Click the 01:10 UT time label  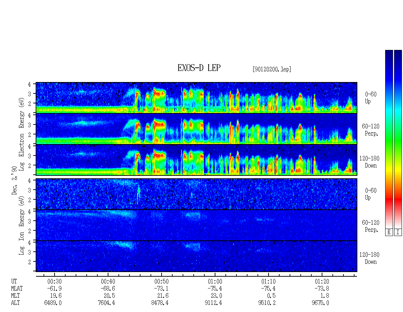coord(268,281)
